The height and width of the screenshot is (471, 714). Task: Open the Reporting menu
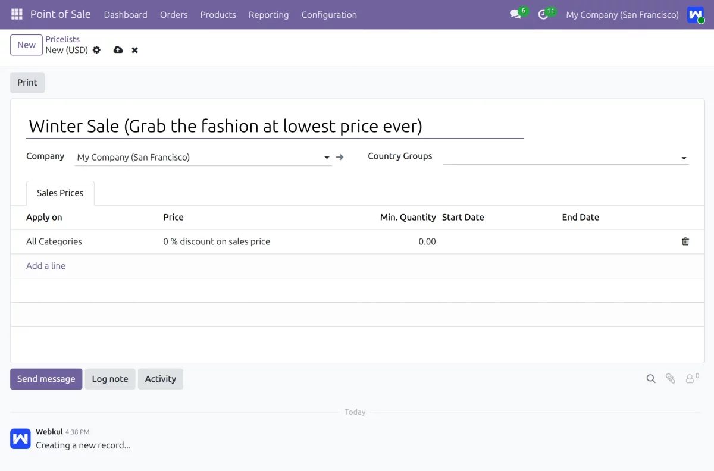pyautogui.click(x=268, y=15)
